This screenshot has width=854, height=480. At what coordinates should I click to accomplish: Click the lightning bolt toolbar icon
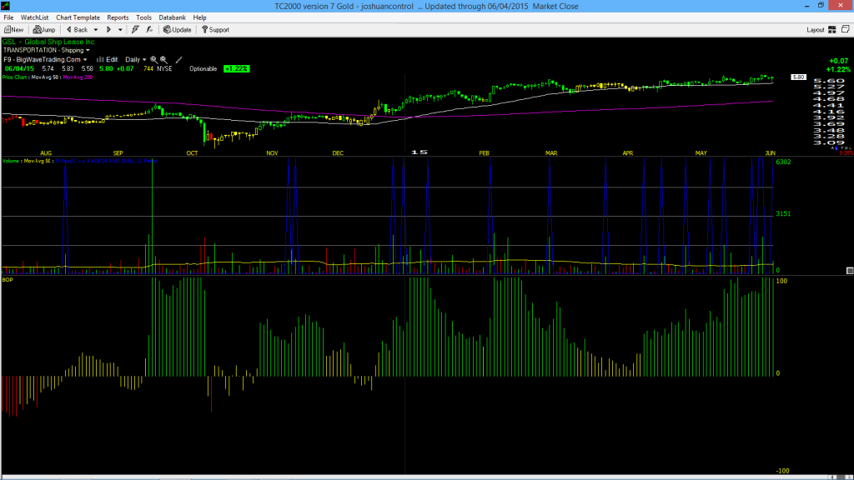point(135,30)
